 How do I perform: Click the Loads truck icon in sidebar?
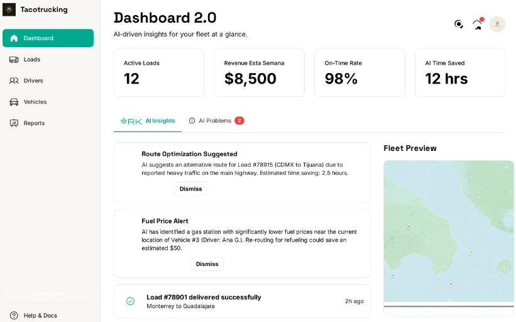[14, 59]
